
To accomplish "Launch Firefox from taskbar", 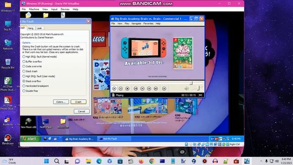I will coord(141,161).
